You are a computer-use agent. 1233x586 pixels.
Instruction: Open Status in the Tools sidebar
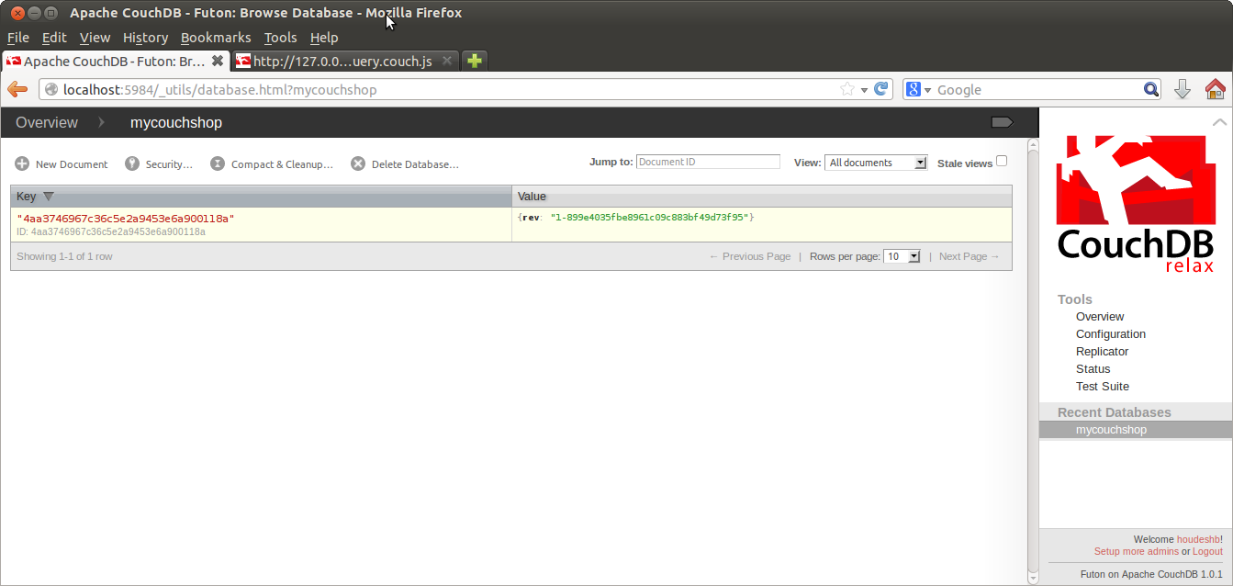click(x=1093, y=369)
